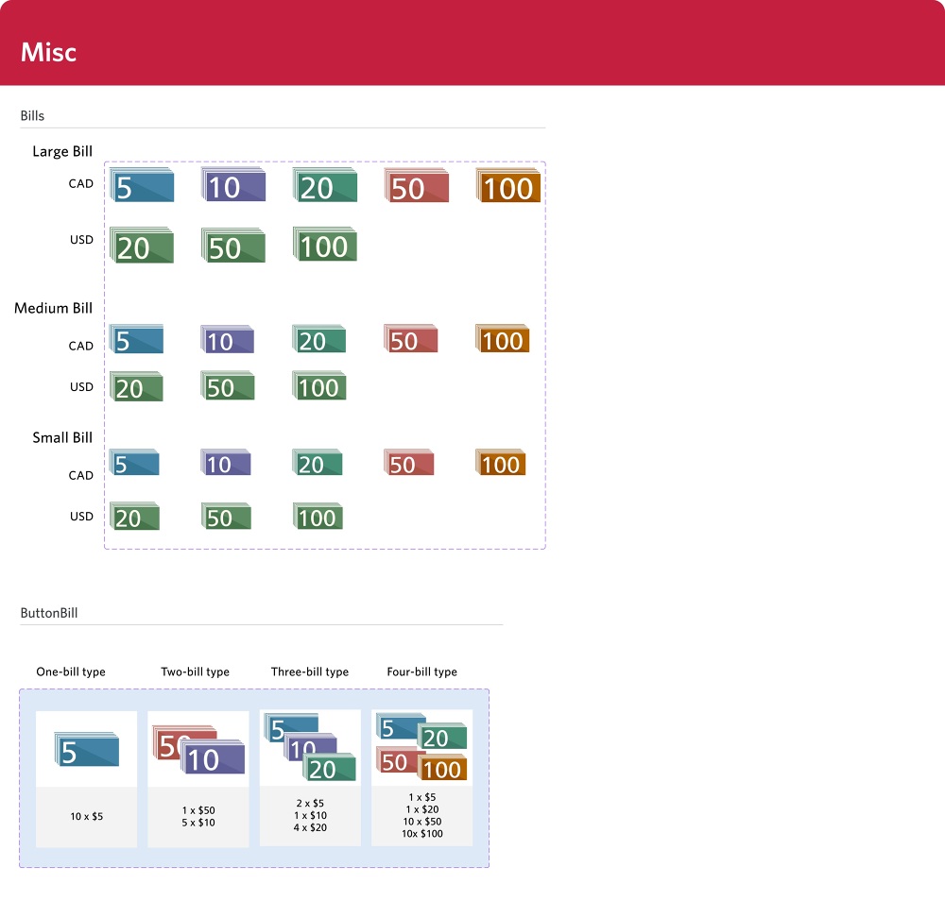Click the medium CAD 50 bill icon

point(410,338)
